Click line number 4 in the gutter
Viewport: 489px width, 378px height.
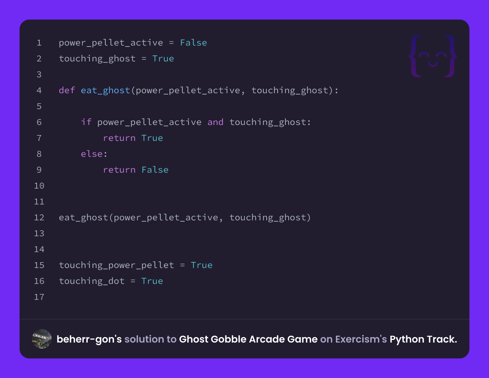click(39, 90)
